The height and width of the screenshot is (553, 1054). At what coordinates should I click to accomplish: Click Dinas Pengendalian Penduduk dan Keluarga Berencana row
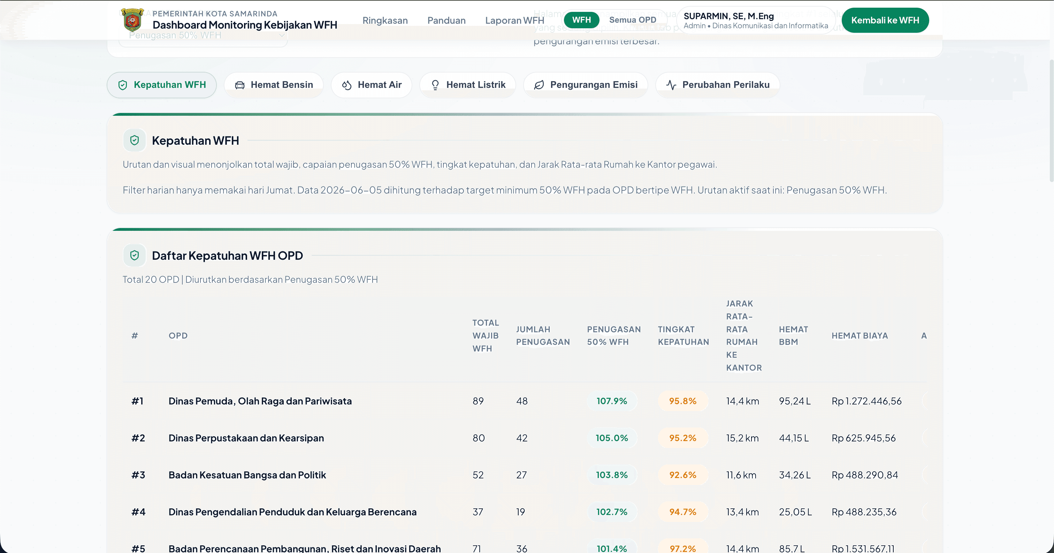coord(525,512)
